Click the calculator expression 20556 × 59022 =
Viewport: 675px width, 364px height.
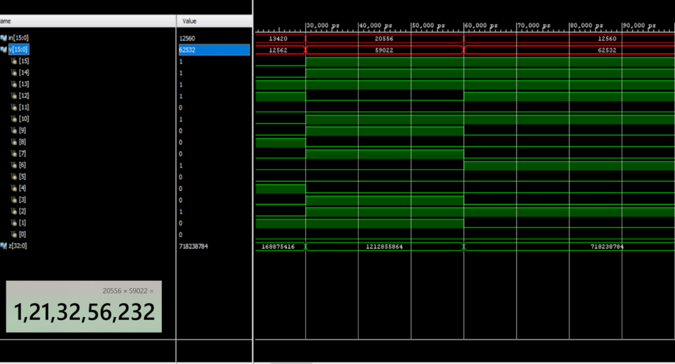(128, 291)
